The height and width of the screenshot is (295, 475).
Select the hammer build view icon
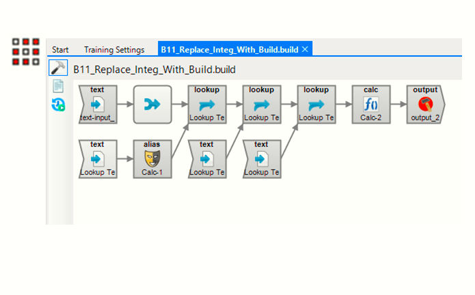tap(57, 68)
